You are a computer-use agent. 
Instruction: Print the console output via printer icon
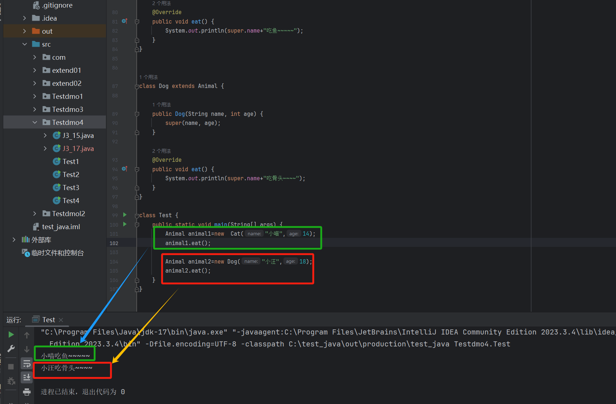point(27,392)
